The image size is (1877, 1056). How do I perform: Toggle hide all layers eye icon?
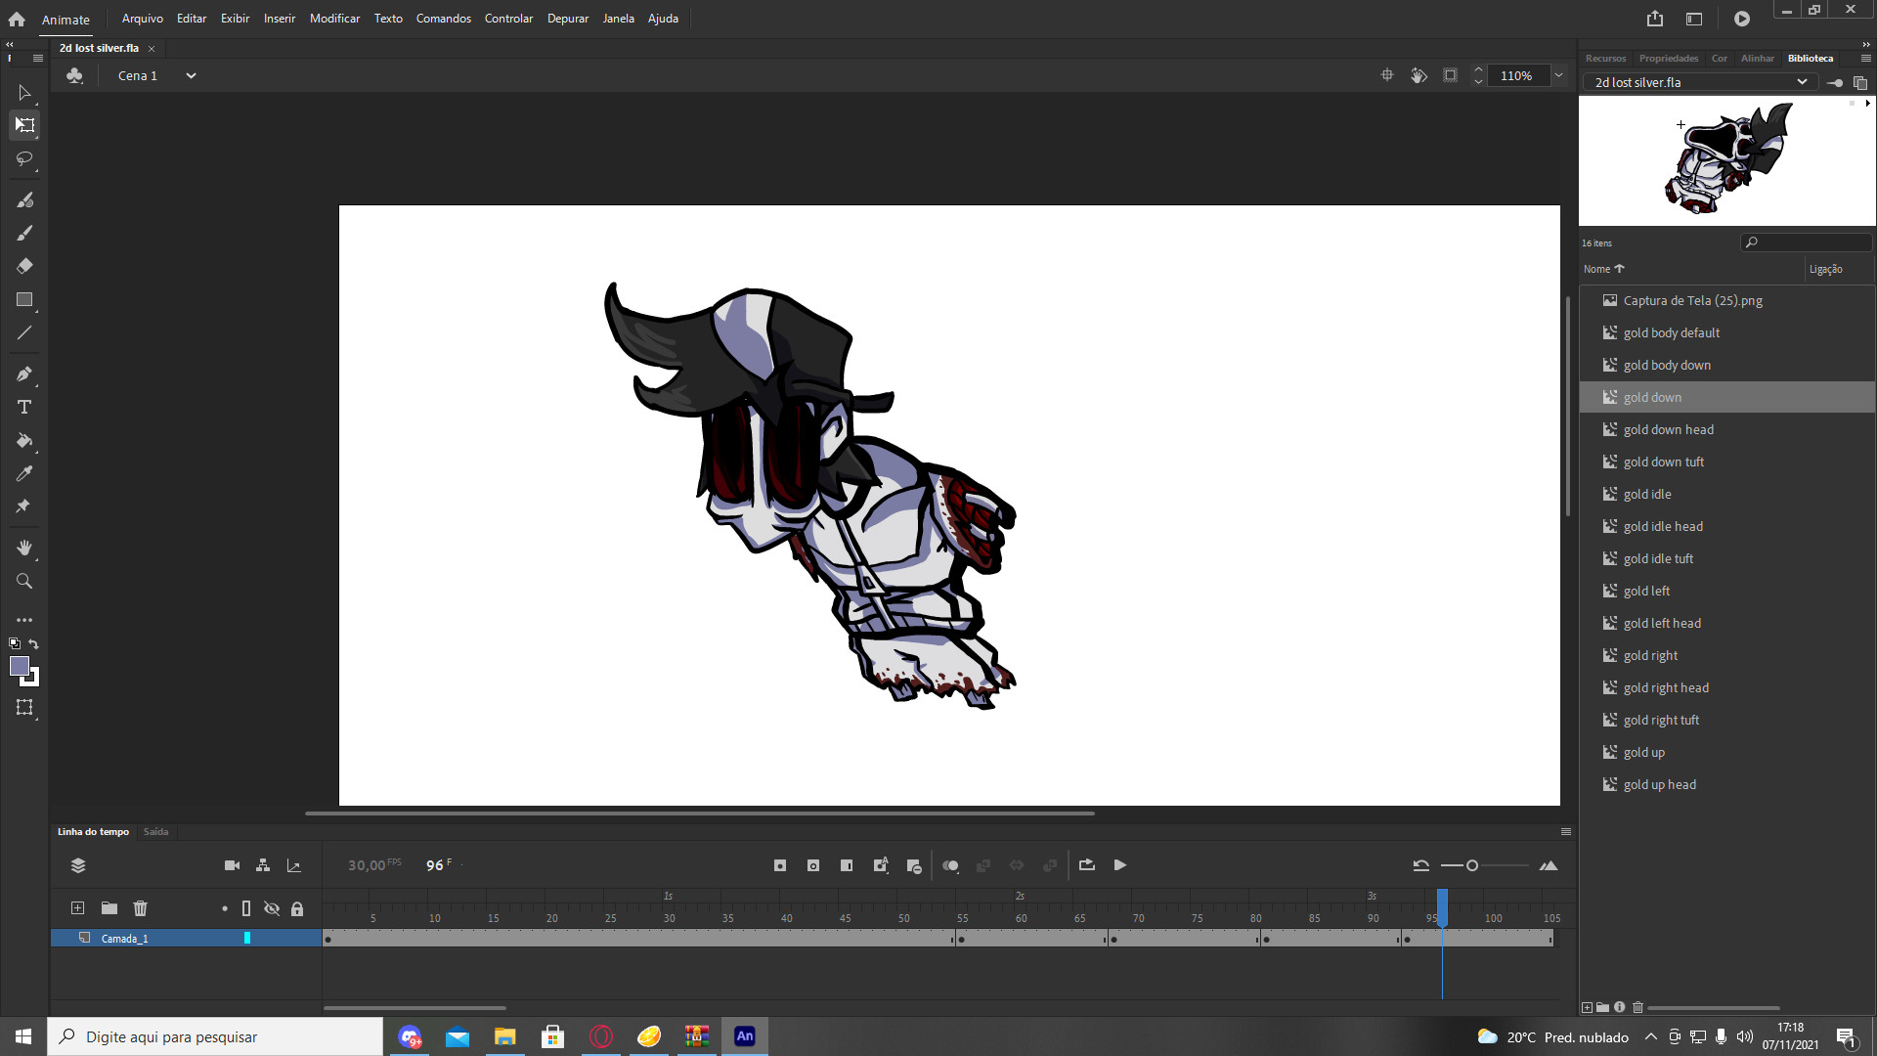coord(272,908)
